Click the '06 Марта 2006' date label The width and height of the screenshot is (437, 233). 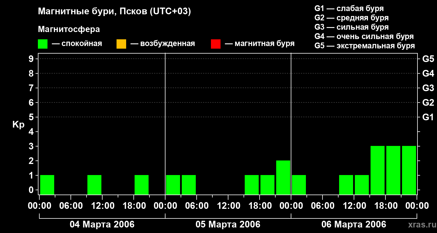tap(354, 225)
